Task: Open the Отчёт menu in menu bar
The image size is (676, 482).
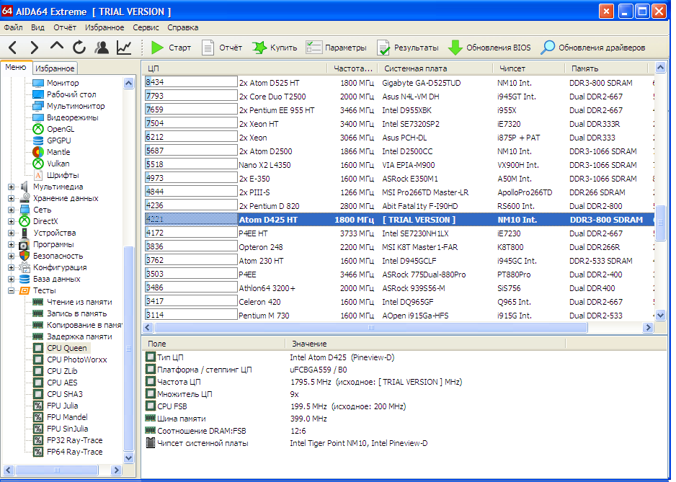Action: tap(65, 27)
